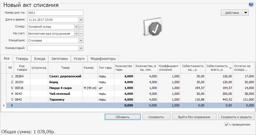Viewport: 256px width, 135px height.
Task: Open the Концепция dropdown
Action: tap(81, 40)
